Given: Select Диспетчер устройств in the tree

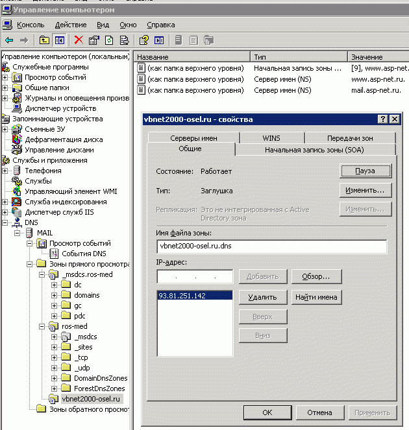Looking at the screenshot, I should point(60,108).
